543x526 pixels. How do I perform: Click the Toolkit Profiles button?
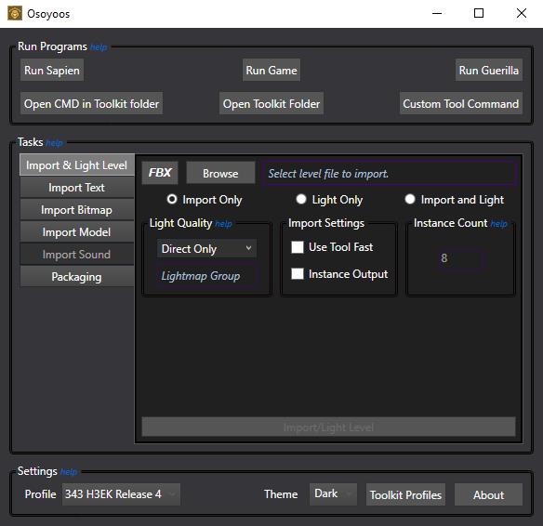[405, 494]
